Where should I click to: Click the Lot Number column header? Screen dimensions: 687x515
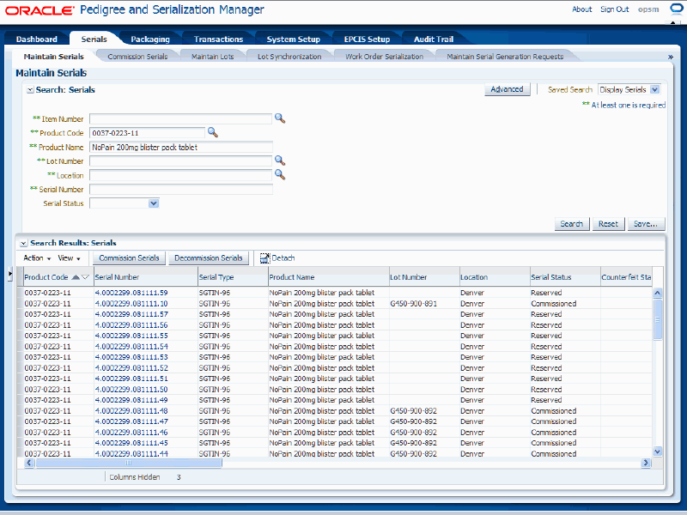[424, 277]
